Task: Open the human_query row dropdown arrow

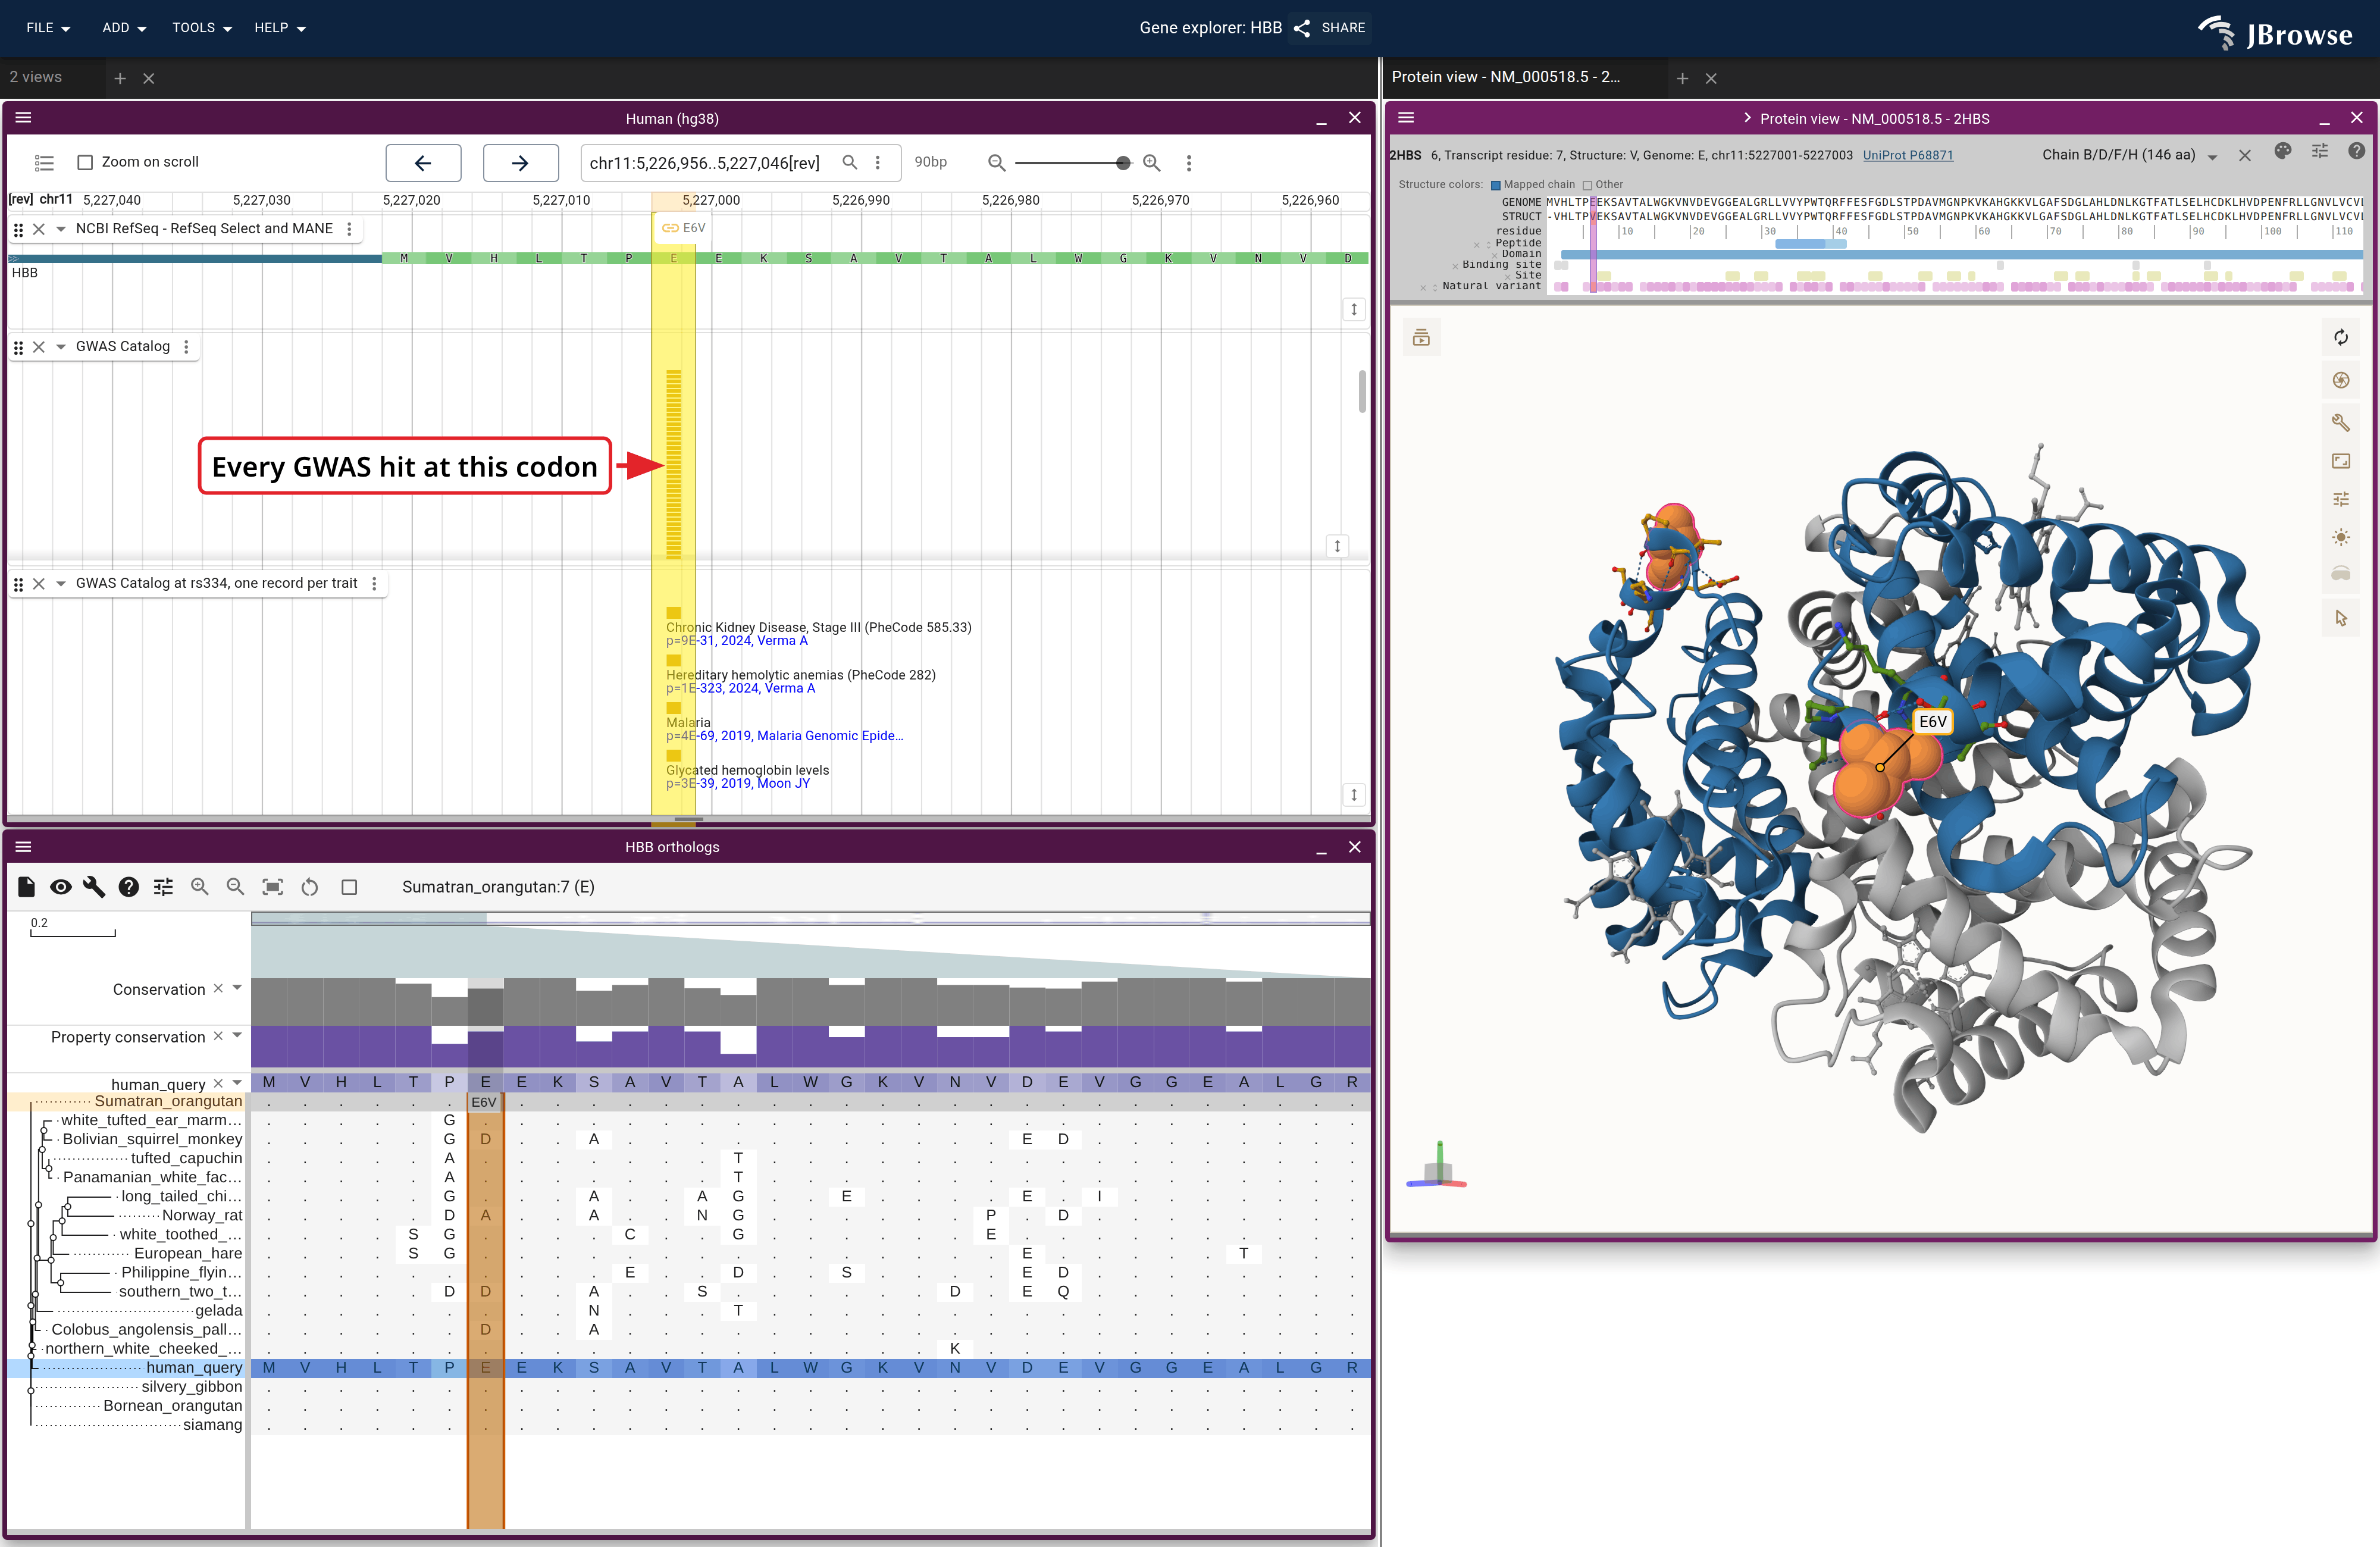Action: (x=237, y=1083)
